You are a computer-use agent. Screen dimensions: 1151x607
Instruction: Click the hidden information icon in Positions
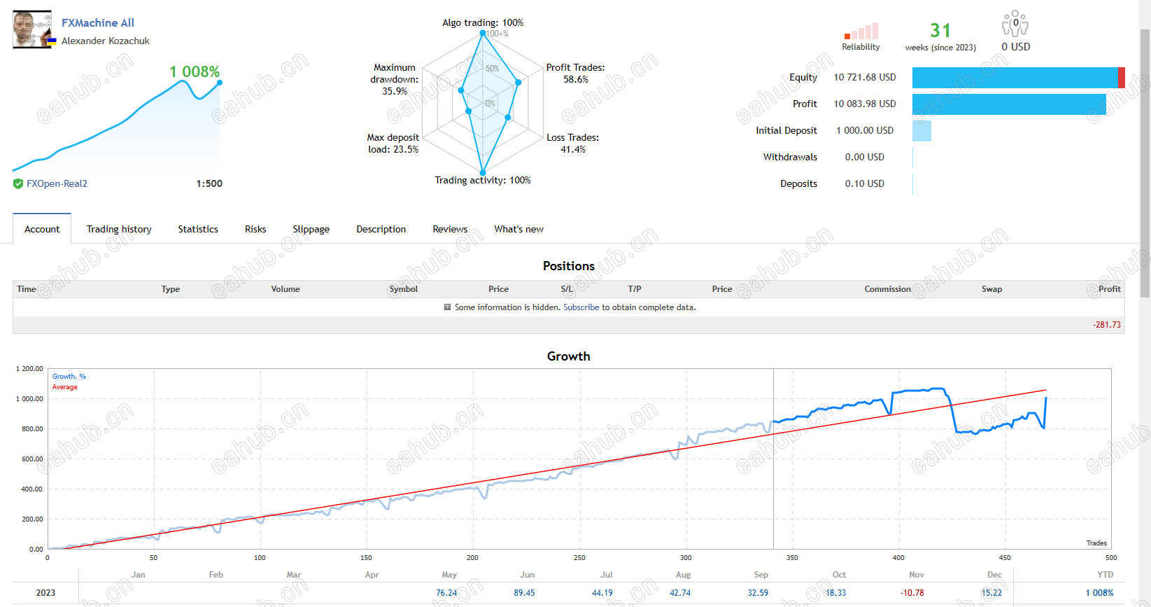pos(448,307)
